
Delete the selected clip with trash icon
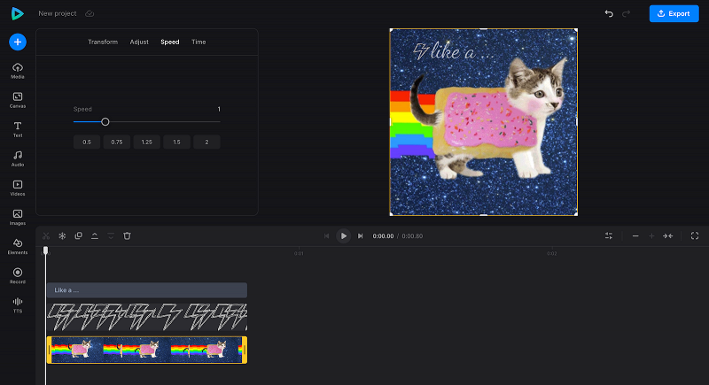pos(127,235)
